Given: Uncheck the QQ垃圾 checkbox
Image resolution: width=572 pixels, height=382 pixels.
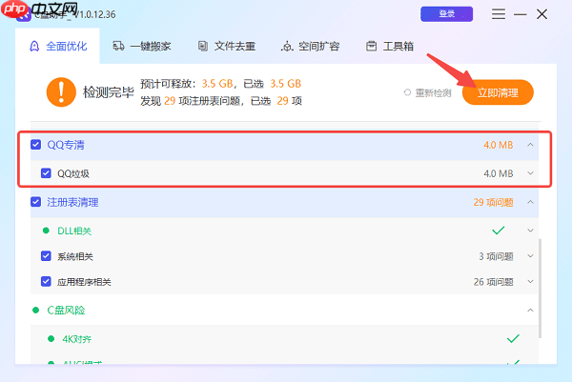Looking at the screenshot, I should click(x=46, y=173).
